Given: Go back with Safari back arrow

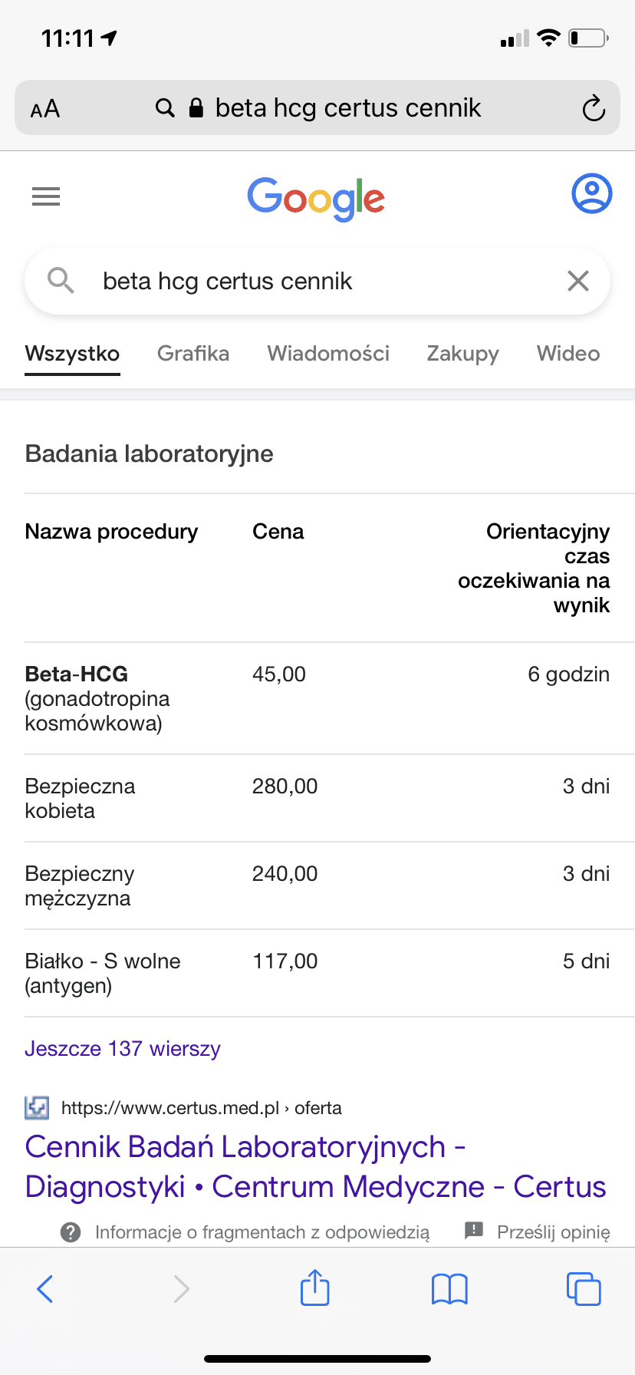Looking at the screenshot, I should pos(45,1289).
